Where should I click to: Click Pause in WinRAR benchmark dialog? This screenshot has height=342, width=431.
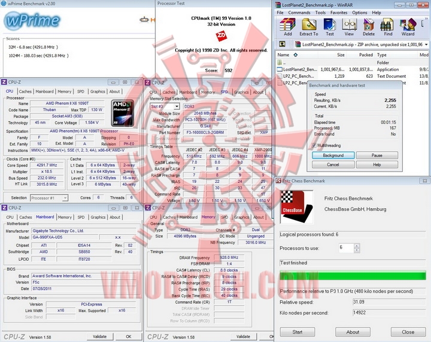[x=377, y=155]
